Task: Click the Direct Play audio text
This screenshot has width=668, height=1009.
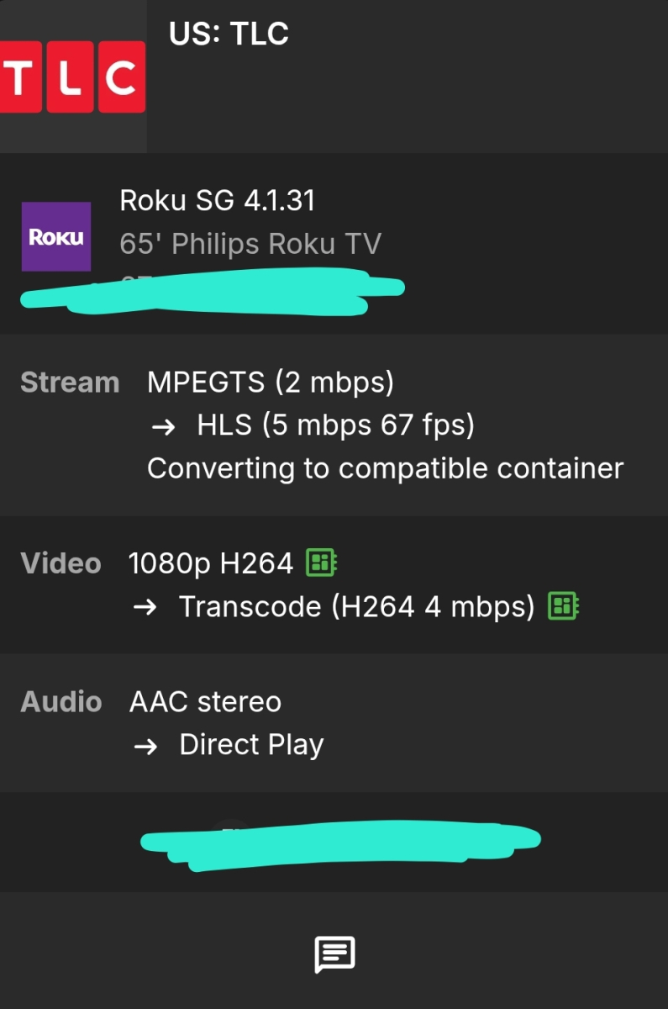Action: (x=251, y=745)
